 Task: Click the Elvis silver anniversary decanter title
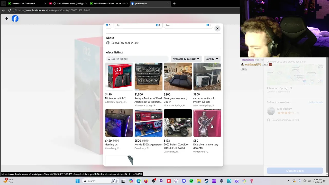(x=206, y=146)
